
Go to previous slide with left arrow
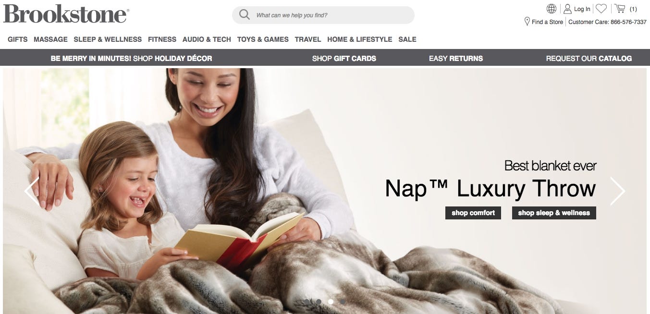tap(32, 191)
